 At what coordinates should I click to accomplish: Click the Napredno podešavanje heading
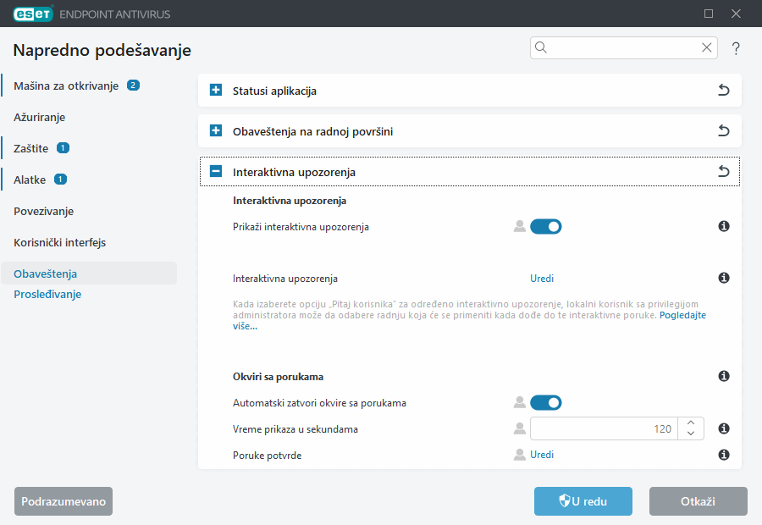[102, 50]
